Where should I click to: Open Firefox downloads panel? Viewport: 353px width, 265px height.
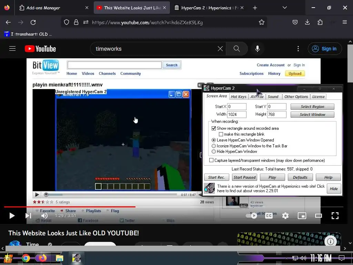[307, 22]
